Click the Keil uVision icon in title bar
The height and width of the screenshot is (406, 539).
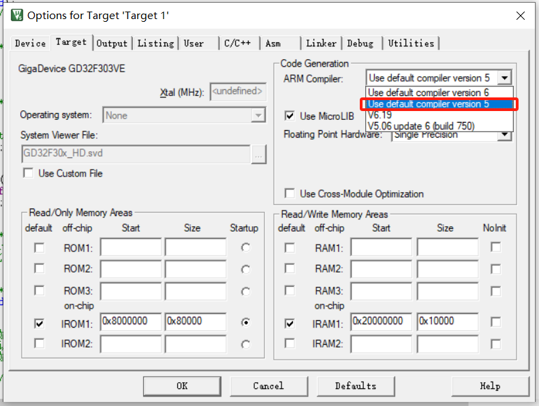17,16
